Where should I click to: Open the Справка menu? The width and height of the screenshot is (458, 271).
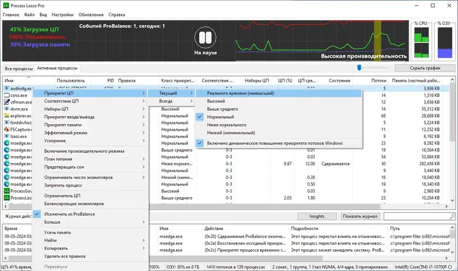pyautogui.click(x=117, y=15)
